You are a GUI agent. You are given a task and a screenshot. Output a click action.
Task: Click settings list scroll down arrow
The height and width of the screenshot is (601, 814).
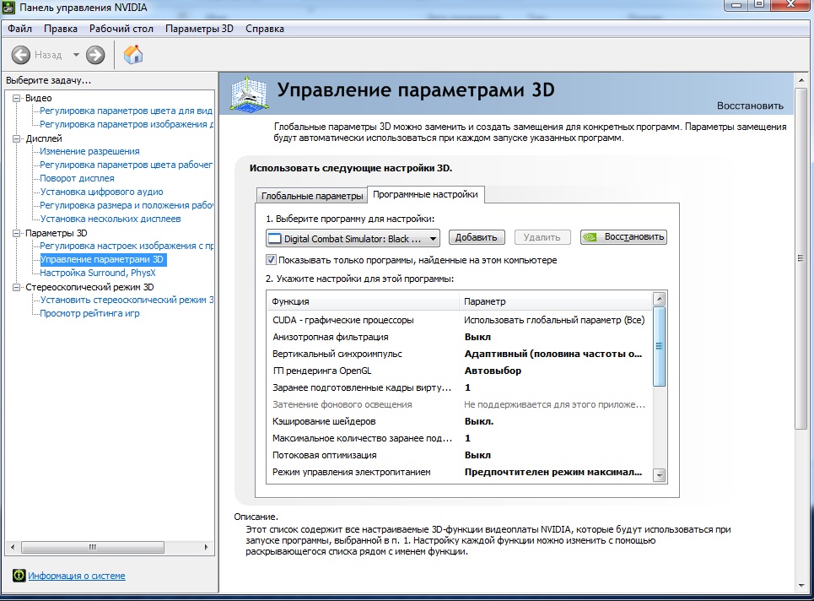[660, 475]
